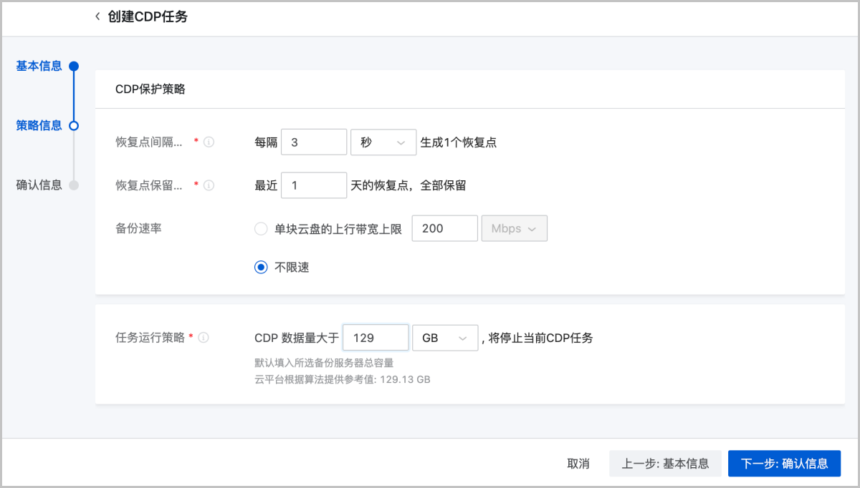Click 上一步: 基本信息 button
Viewport: 860px width, 488px height.
(665, 463)
